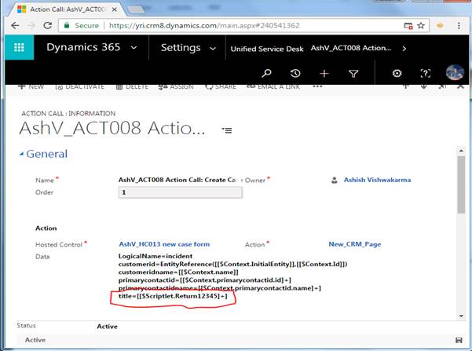Open form selector icon next to title
The width and height of the screenshot is (472, 351).
227,130
